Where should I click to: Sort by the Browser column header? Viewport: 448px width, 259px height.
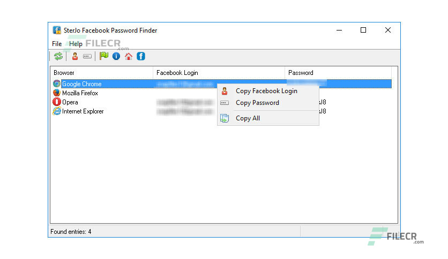pos(102,73)
